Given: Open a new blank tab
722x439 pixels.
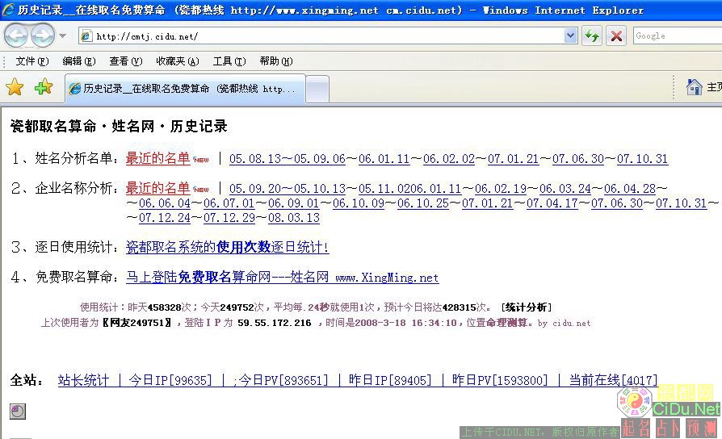Looking at the screenshot, I should pos(317,89).
